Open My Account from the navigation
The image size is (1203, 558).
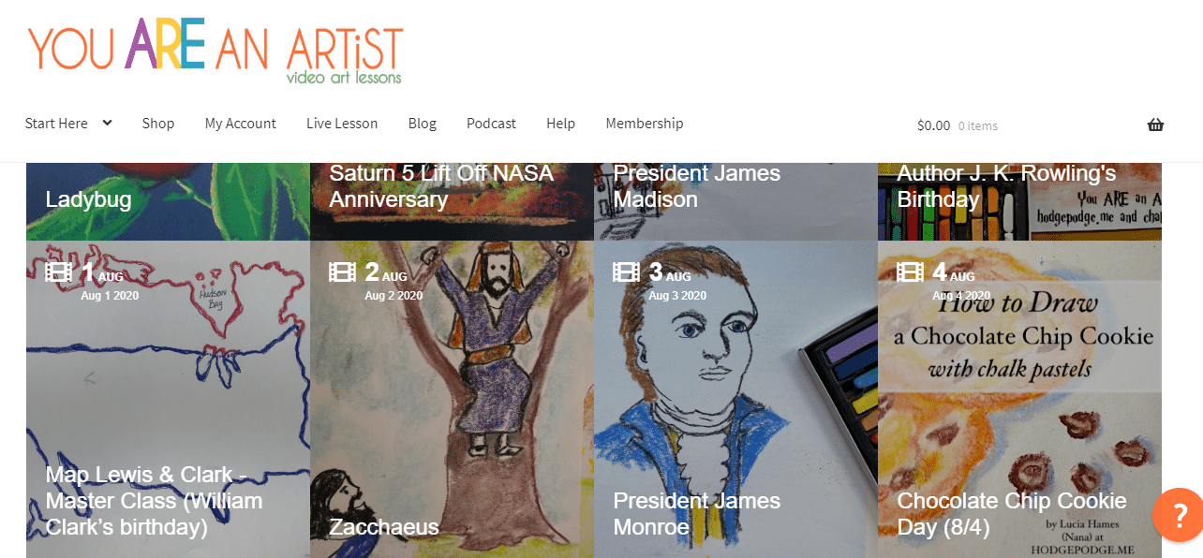pyautogui.click(x=241, y=124)
